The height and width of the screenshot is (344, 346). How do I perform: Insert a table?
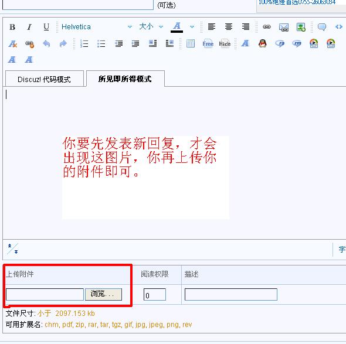point(191,43)
